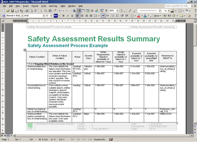Click the Undo arrow icon
Screen dimensions: 197x142
pos(60,11)
